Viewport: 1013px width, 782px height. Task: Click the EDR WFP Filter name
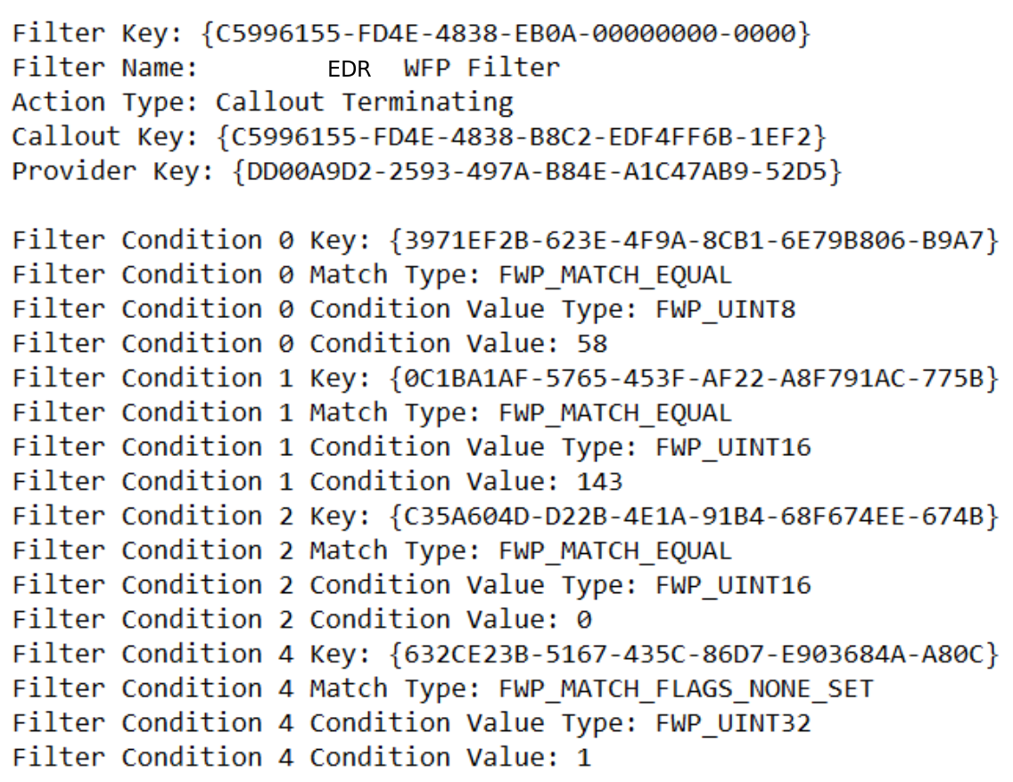(443, 69)
